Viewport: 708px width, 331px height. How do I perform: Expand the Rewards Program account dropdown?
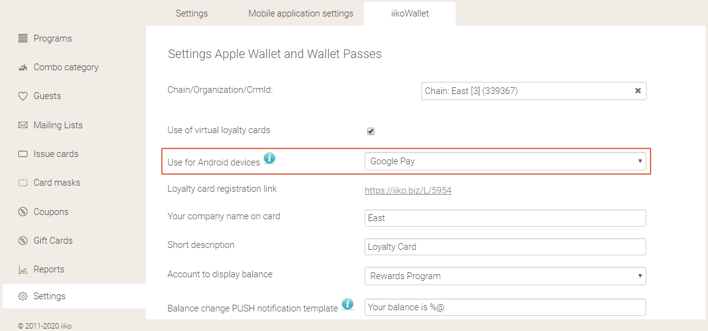[x=505, y=276]
